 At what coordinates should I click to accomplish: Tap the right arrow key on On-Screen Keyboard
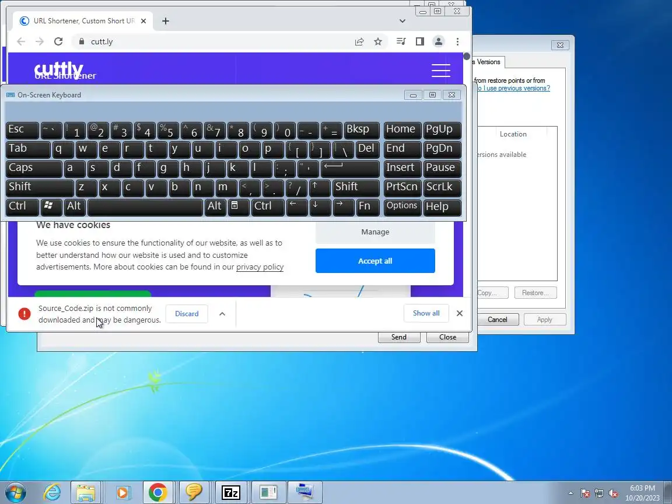point(344,207)
